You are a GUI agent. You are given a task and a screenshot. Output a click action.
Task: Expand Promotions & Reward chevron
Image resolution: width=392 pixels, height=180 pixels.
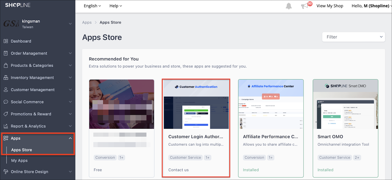point(70,114)
